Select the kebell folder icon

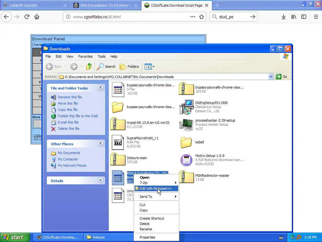[186, 142]
